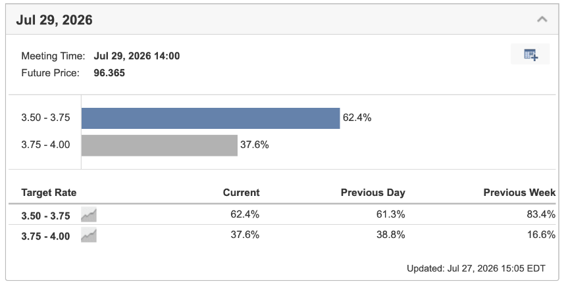
Task: Click the blue 62.4% probability bar
Action: click(211, 118)
